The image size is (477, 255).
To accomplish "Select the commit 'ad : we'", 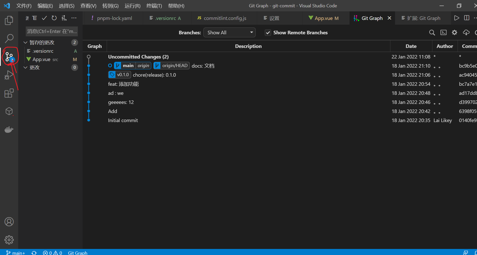I will point(280,93).
